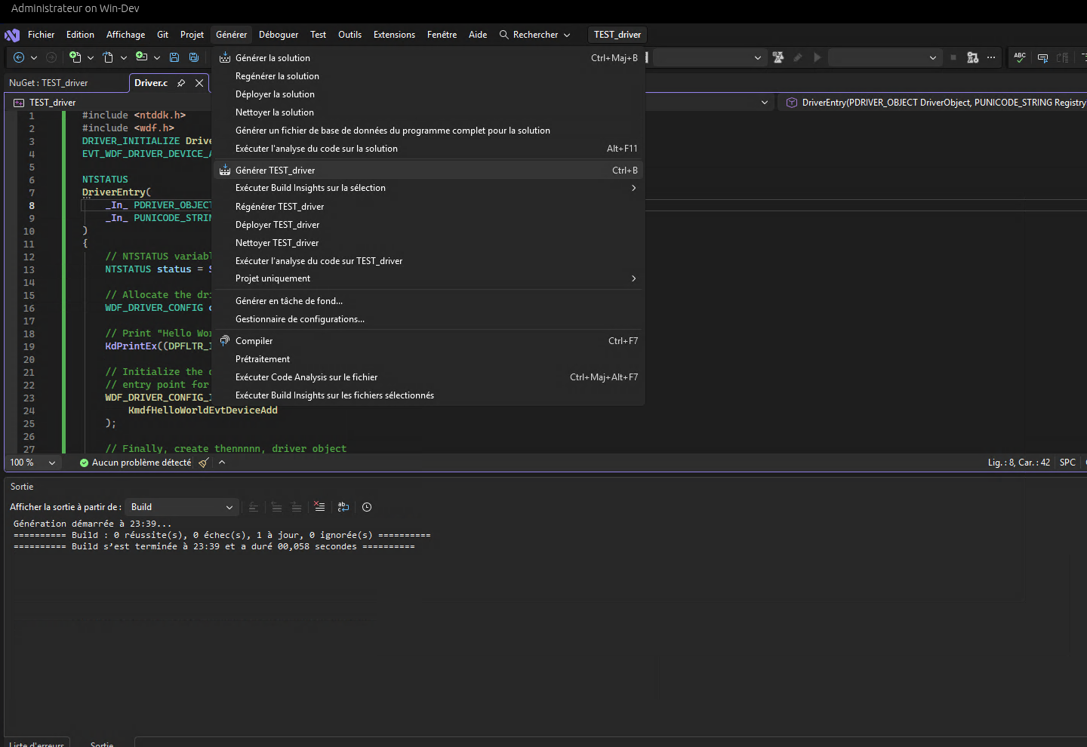This screenshot has width=1087, height=747.
Task: Click the ABC spell check icon
Action: click(x=1020, y=57)
